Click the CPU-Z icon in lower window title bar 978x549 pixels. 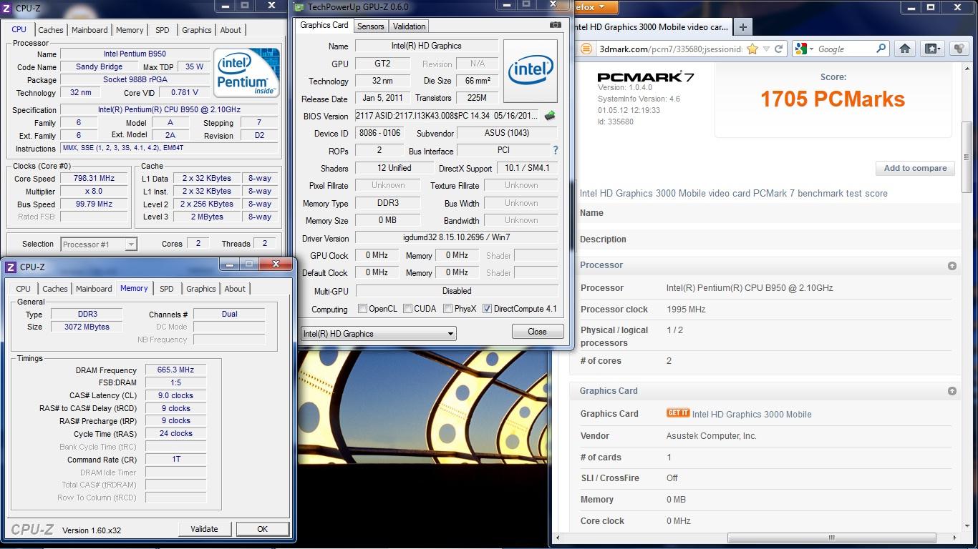coord(11,267)
